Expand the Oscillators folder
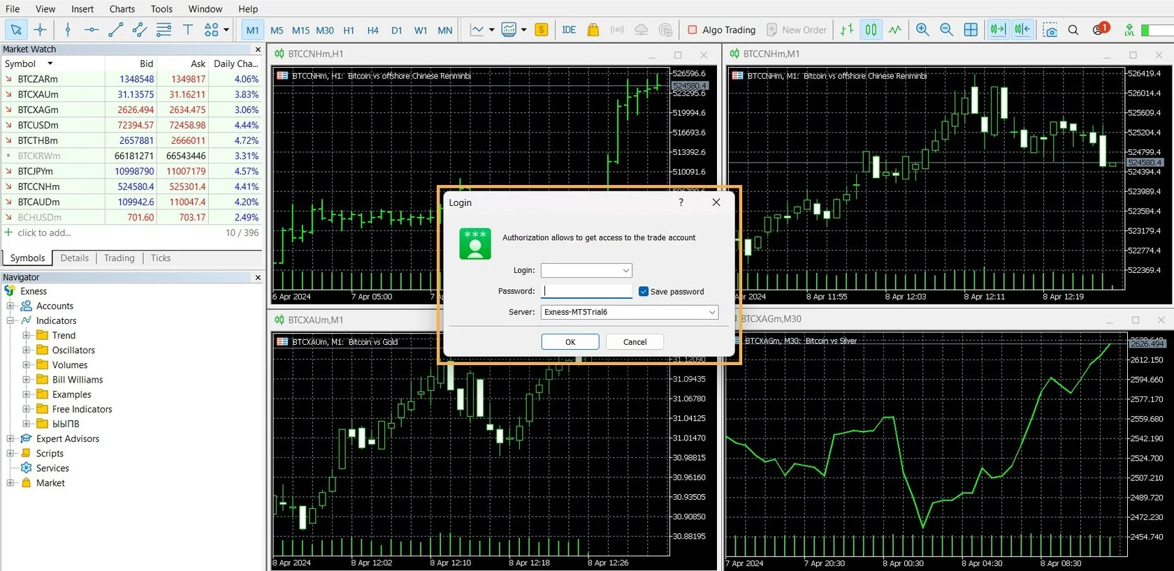Image resolution: width=1174 pixels, height=571 pixels. pos(26,350)
